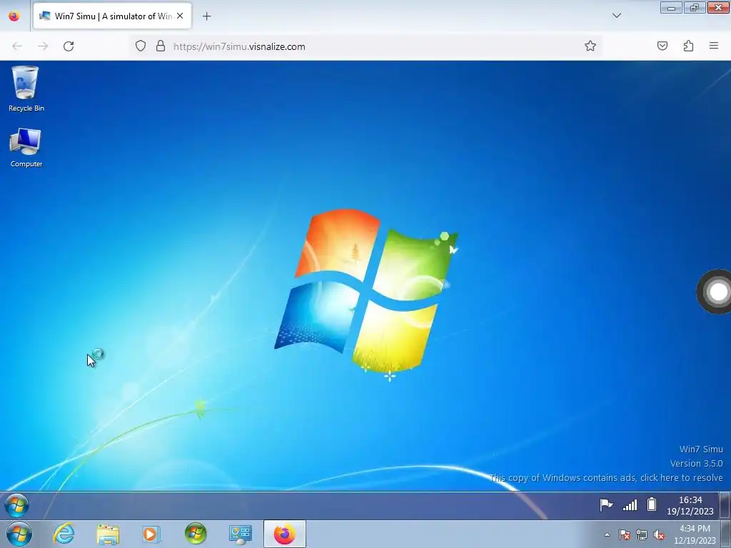Click the simulator battery icon
The height and width of the screenshot is (548, 731).
coord(652,504)
